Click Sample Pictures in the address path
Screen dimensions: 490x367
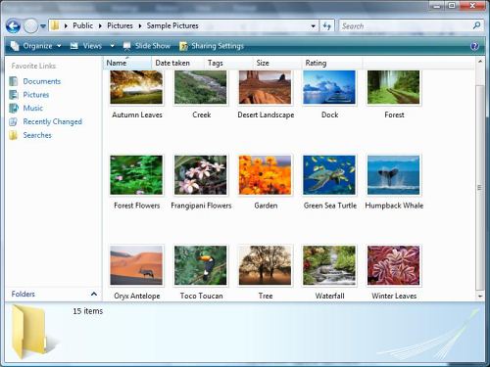tap(172, 25)
